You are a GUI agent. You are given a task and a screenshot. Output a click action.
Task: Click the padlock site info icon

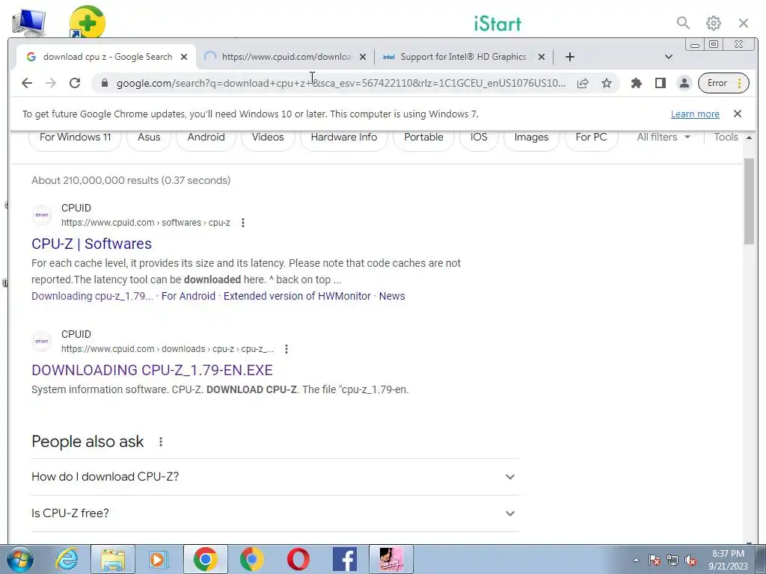tap(104, 83)
